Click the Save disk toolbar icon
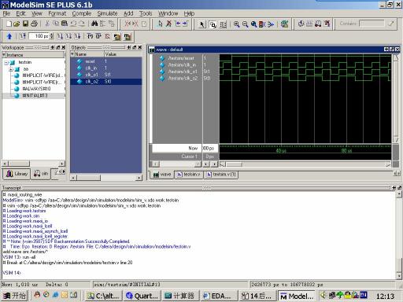This screenshot has height=302, width=403. pyautogui.click(x=25, y=24)
